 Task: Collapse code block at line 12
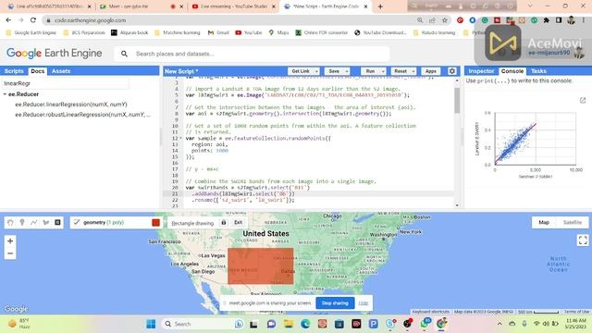pyautogui.click(x=181, y=138)
